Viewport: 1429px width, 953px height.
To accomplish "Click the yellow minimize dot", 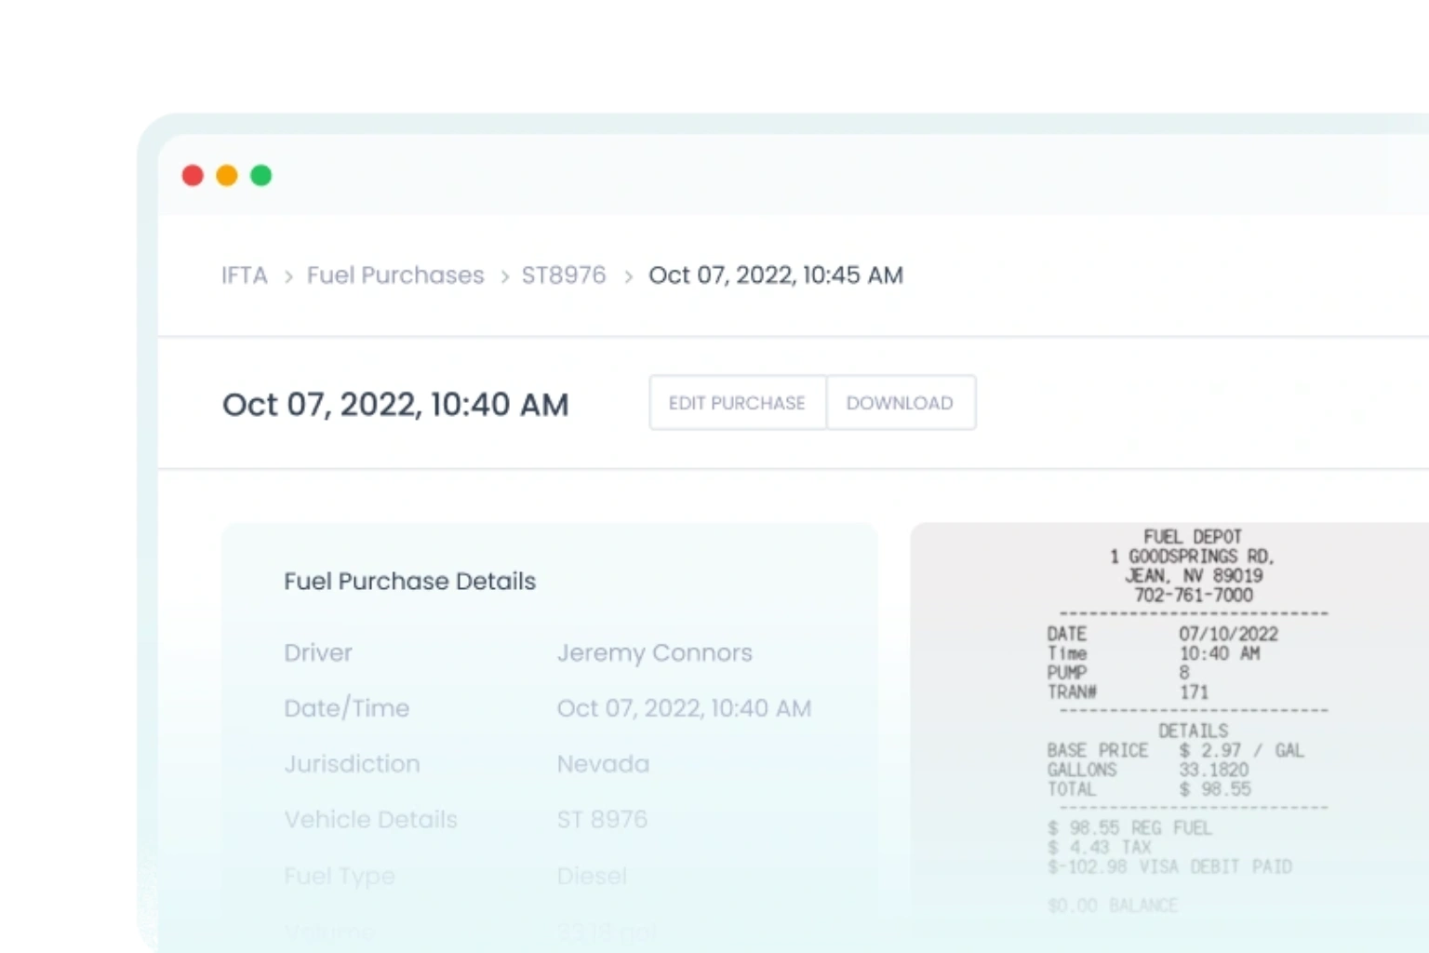I will [x=227, y=175].
